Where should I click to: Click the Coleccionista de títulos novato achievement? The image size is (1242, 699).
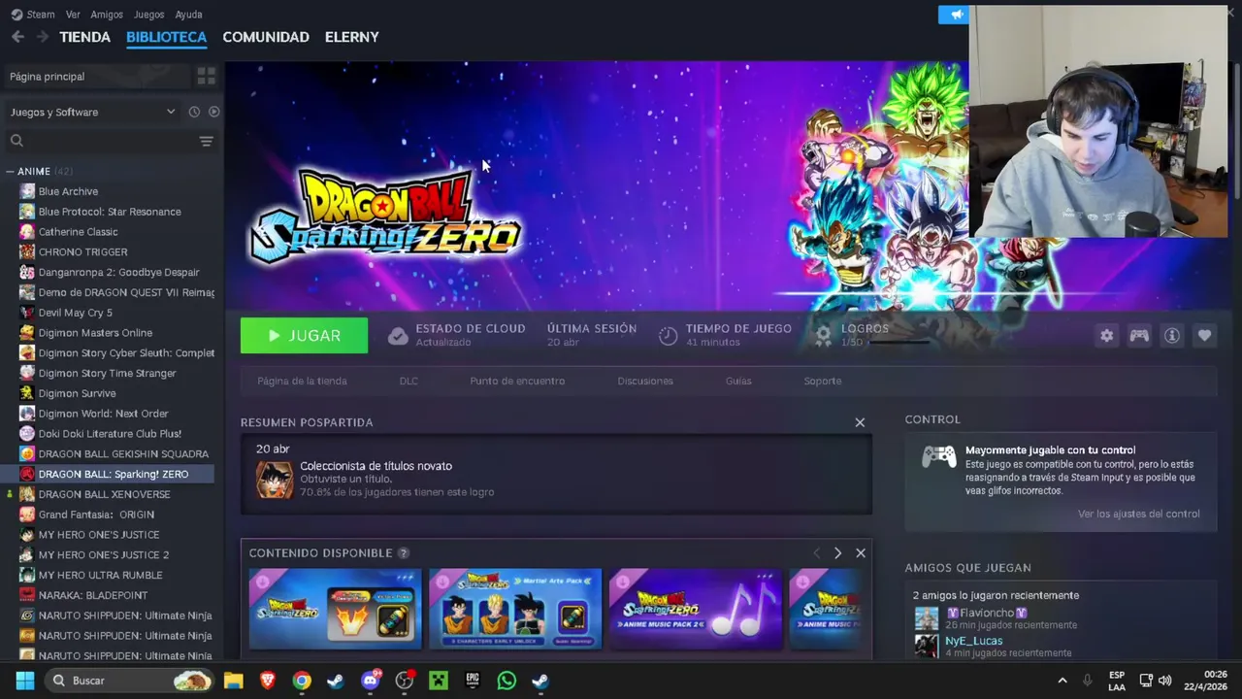(376, 466)
